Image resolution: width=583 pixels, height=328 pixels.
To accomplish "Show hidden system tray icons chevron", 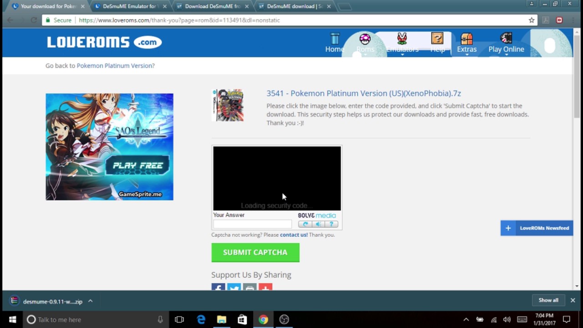I will (x=466, y=319).
